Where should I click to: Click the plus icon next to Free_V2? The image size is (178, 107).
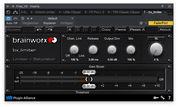click(13, 6)
